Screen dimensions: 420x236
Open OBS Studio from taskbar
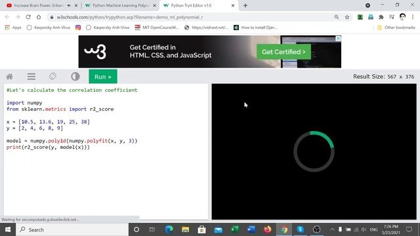[x=316, y=229]
